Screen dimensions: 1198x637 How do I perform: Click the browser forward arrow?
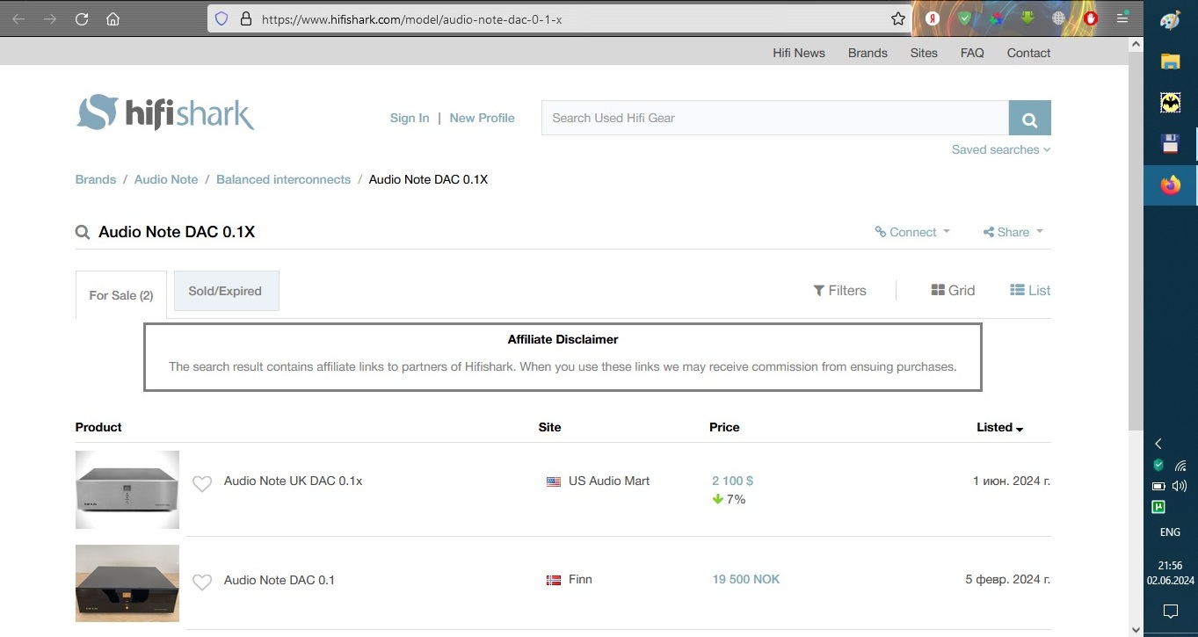[x=50, y=18]
